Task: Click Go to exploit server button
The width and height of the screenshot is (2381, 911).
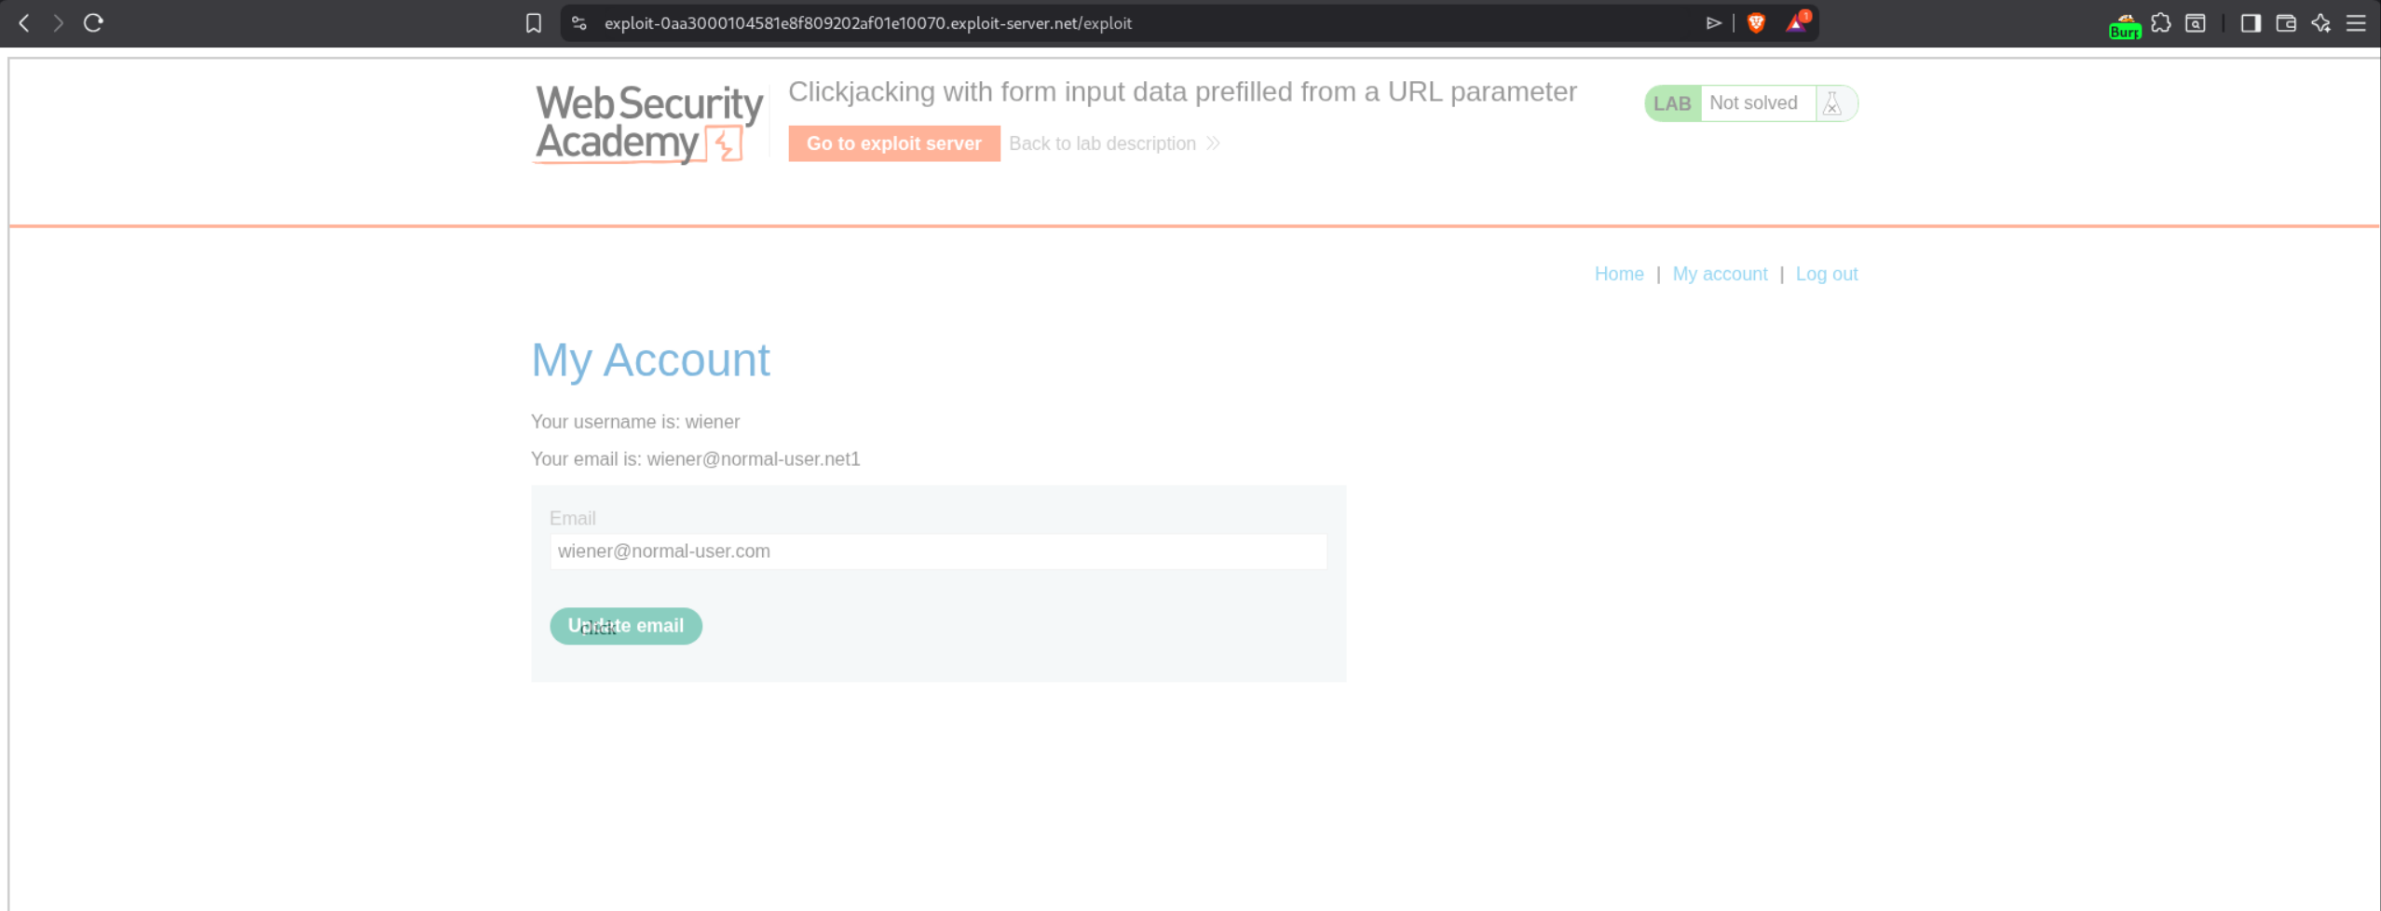Action: (893, 143)
